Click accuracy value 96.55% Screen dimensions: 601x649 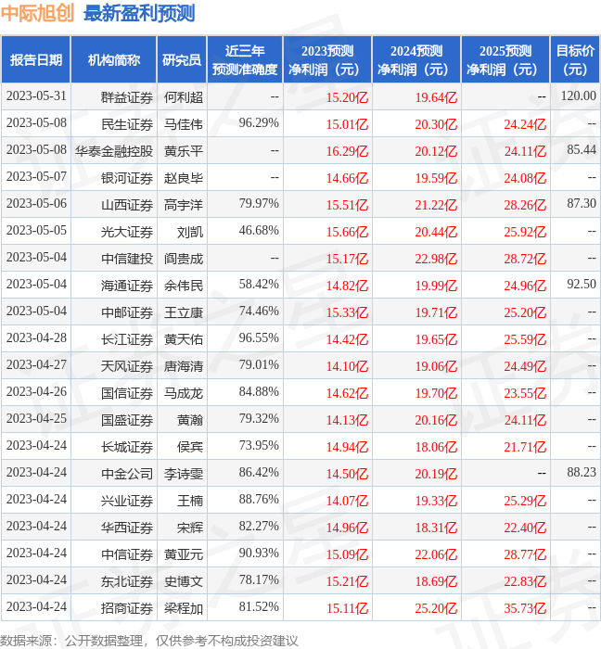click(259, 338)
